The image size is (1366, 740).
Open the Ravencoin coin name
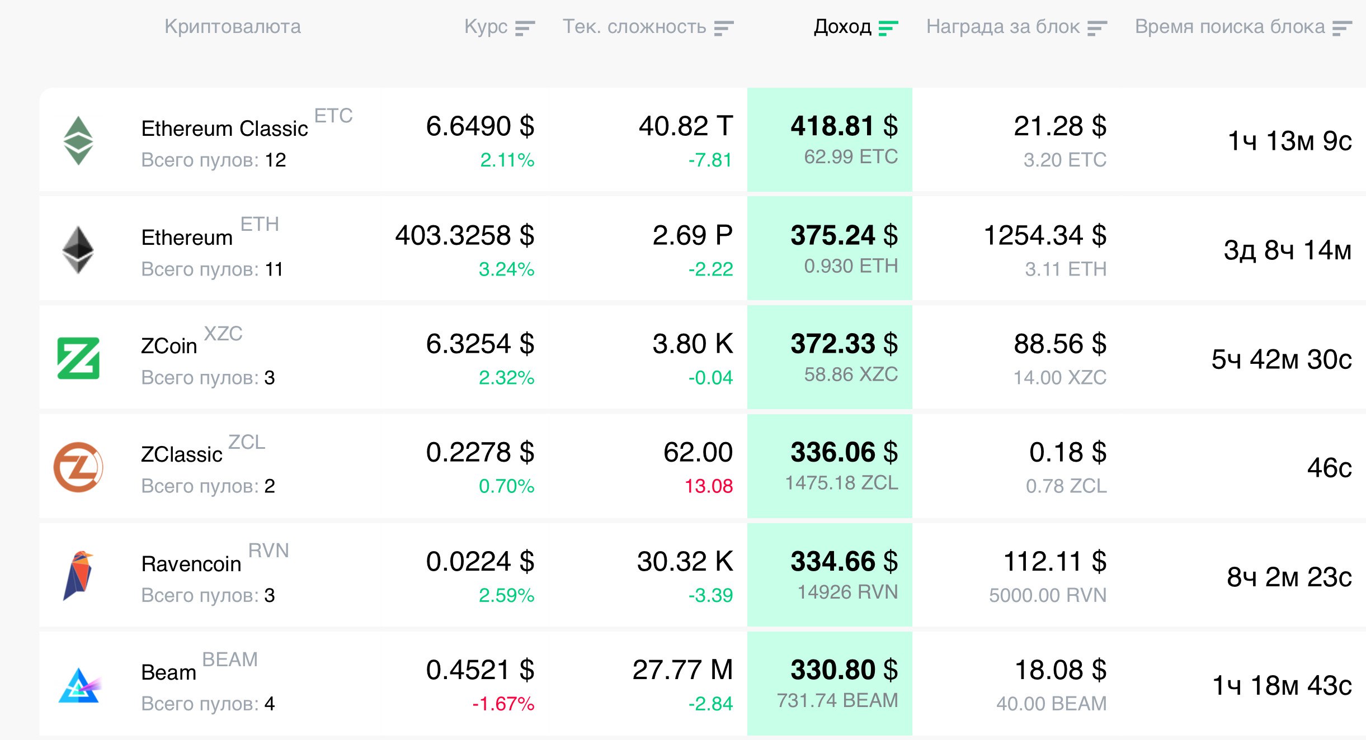click(191, 564)
